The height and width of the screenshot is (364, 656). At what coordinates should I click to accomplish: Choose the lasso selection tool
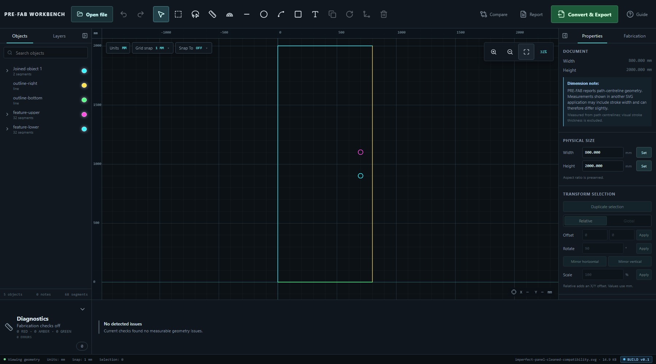pos(195,14)
